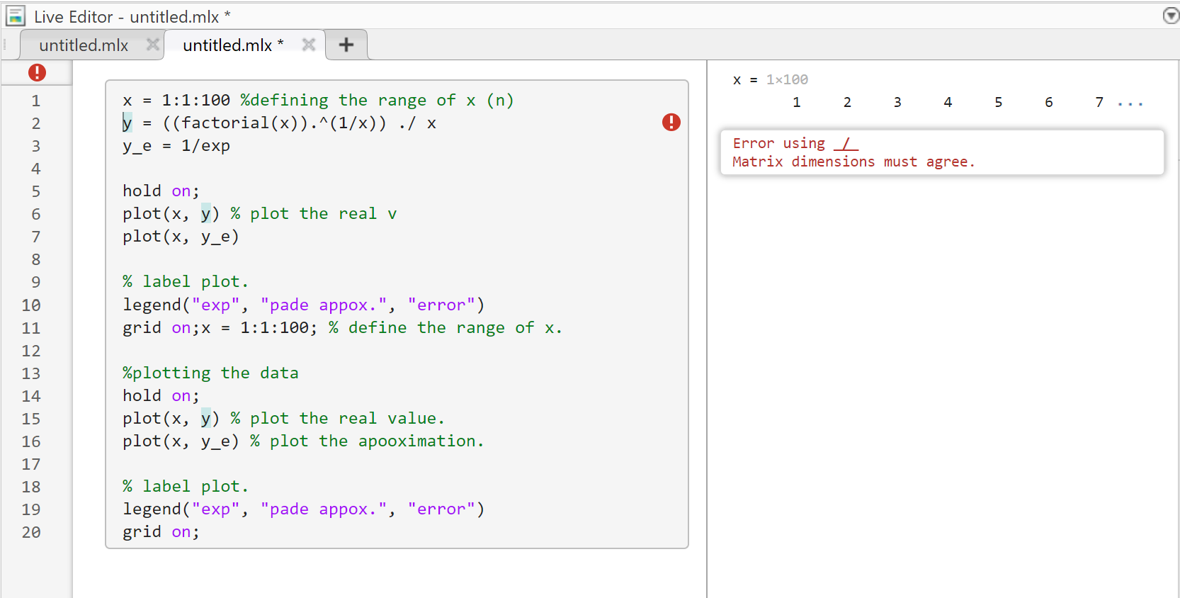Click the ./ link in error message

click(x=846, y=144)
